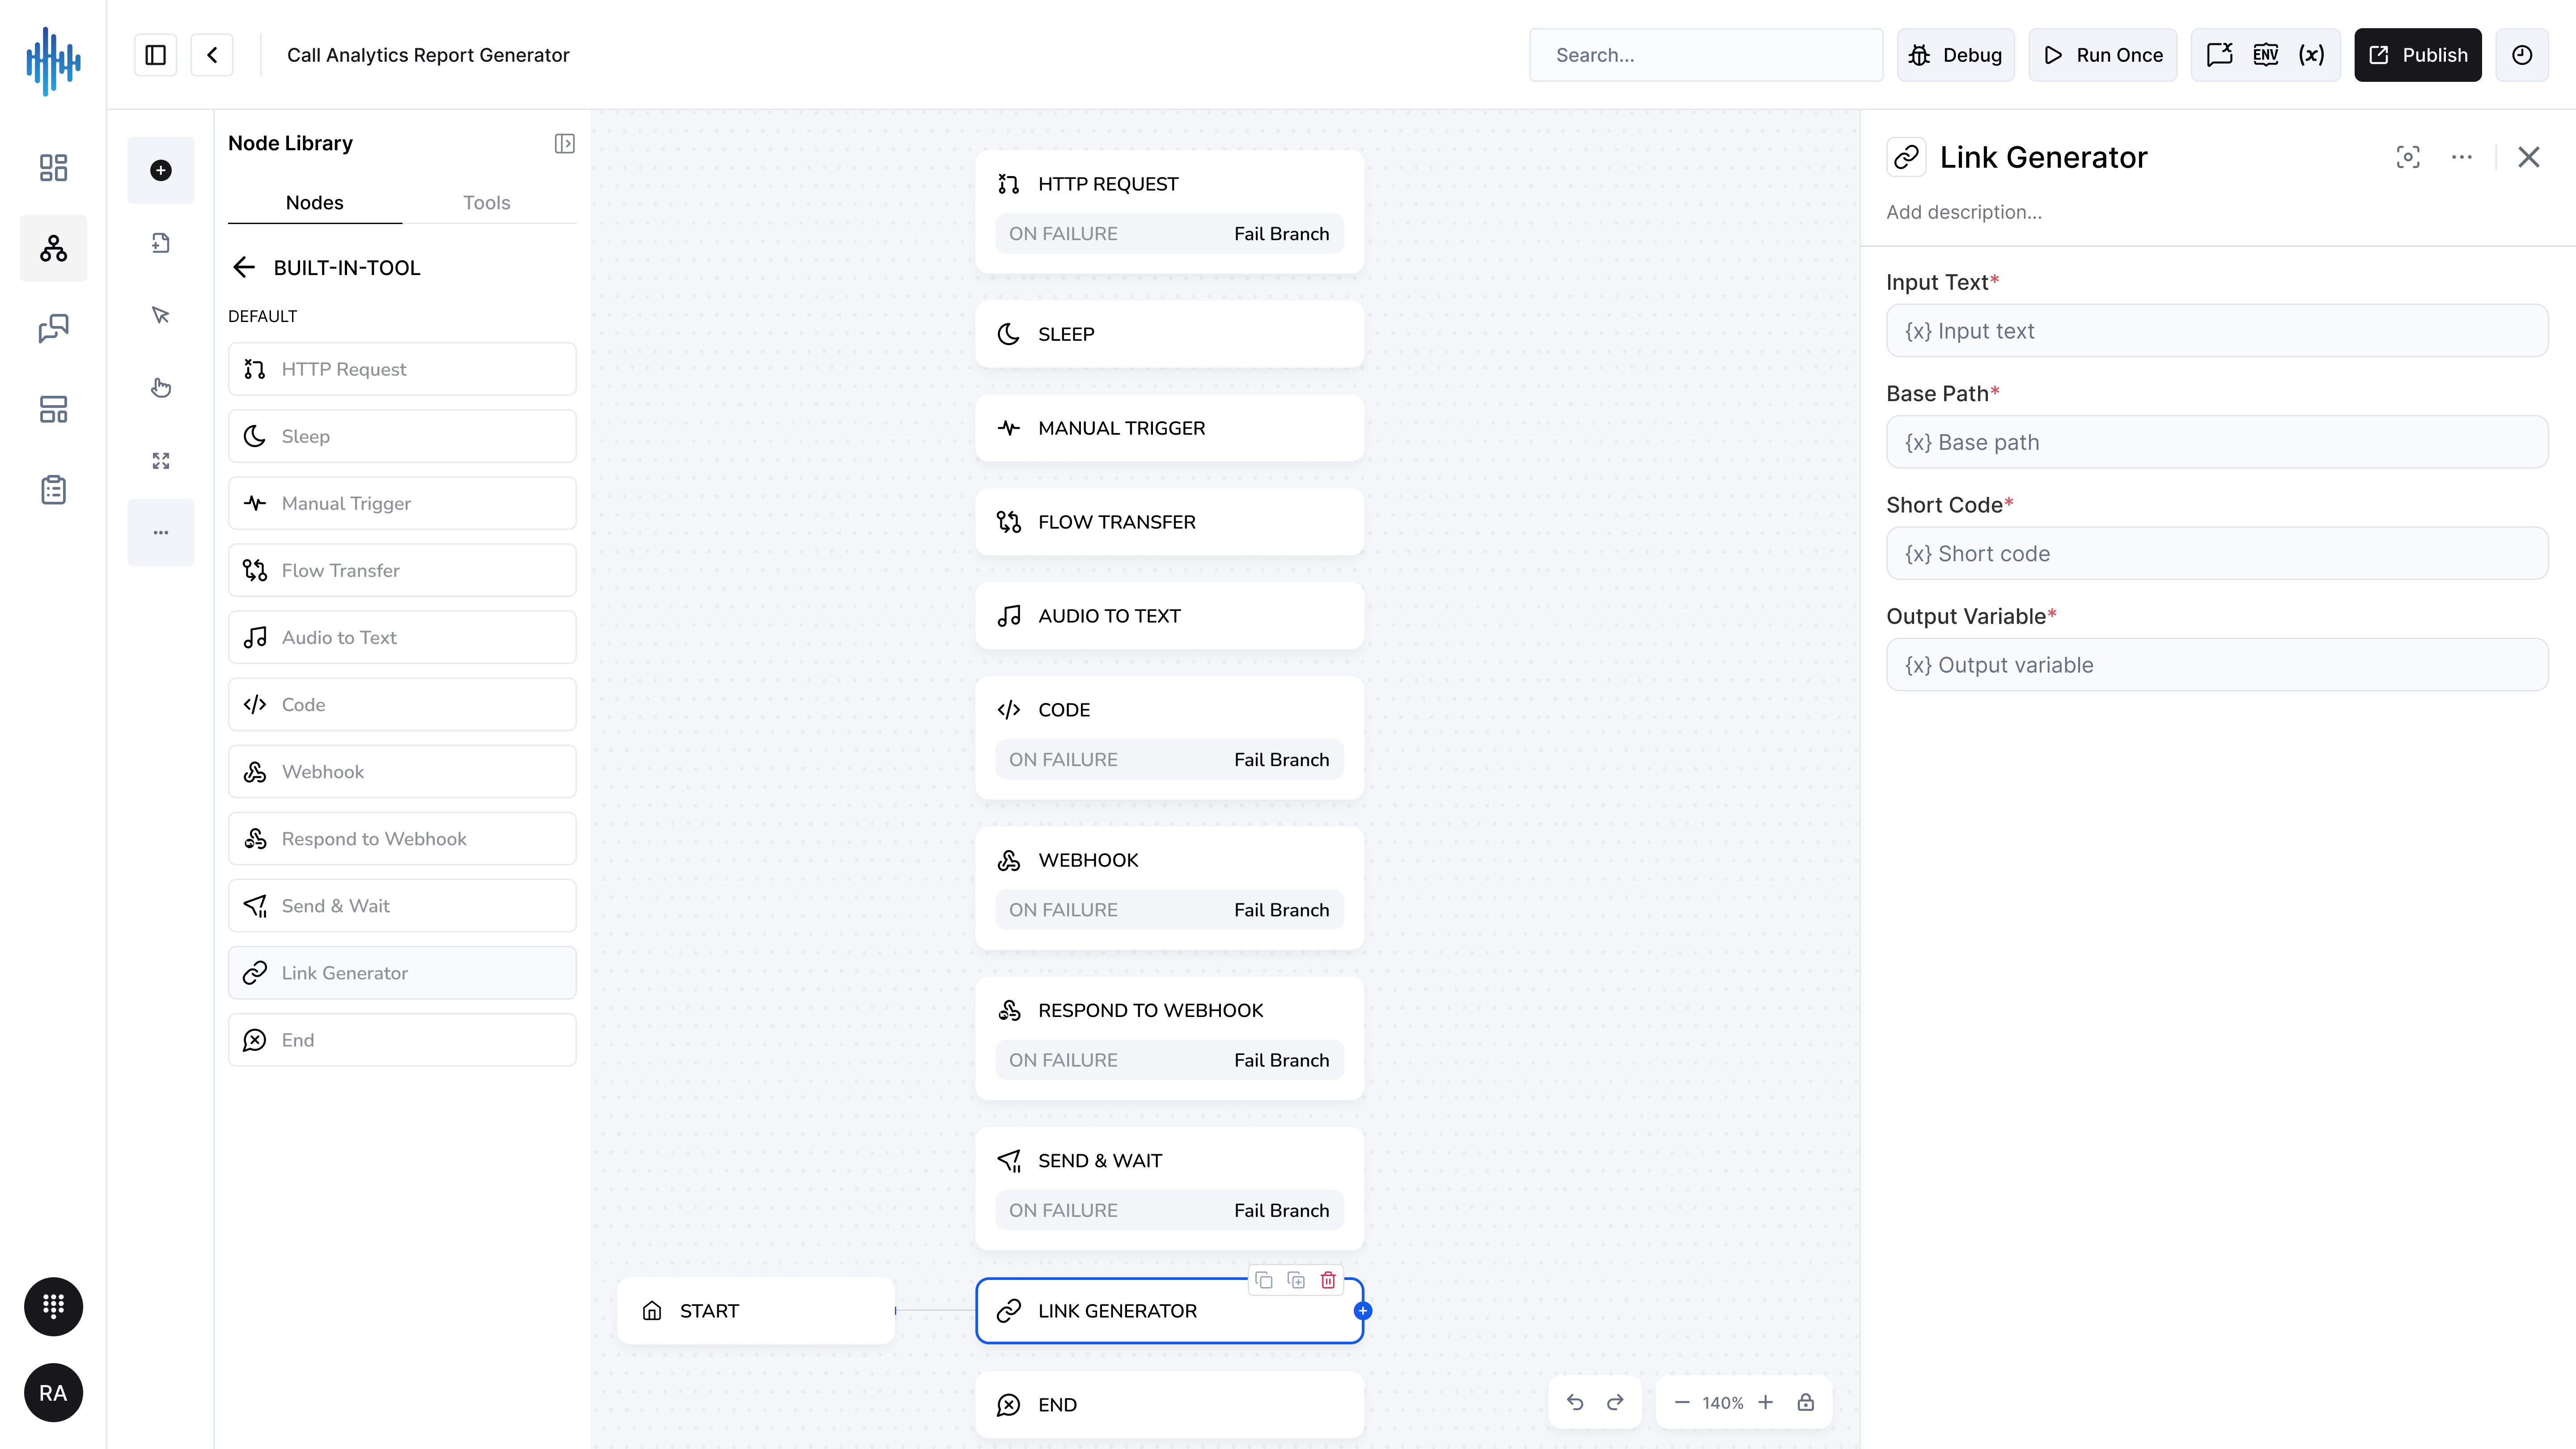Screen dimensions: 2576x1449
Task: Go back from BUILT-IN-TOOL list
Action: click(x=244, y=267)
